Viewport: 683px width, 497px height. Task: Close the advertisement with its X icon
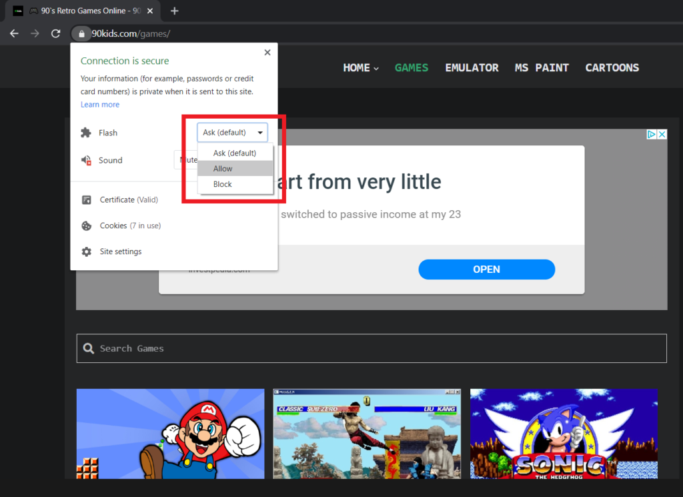662,134
